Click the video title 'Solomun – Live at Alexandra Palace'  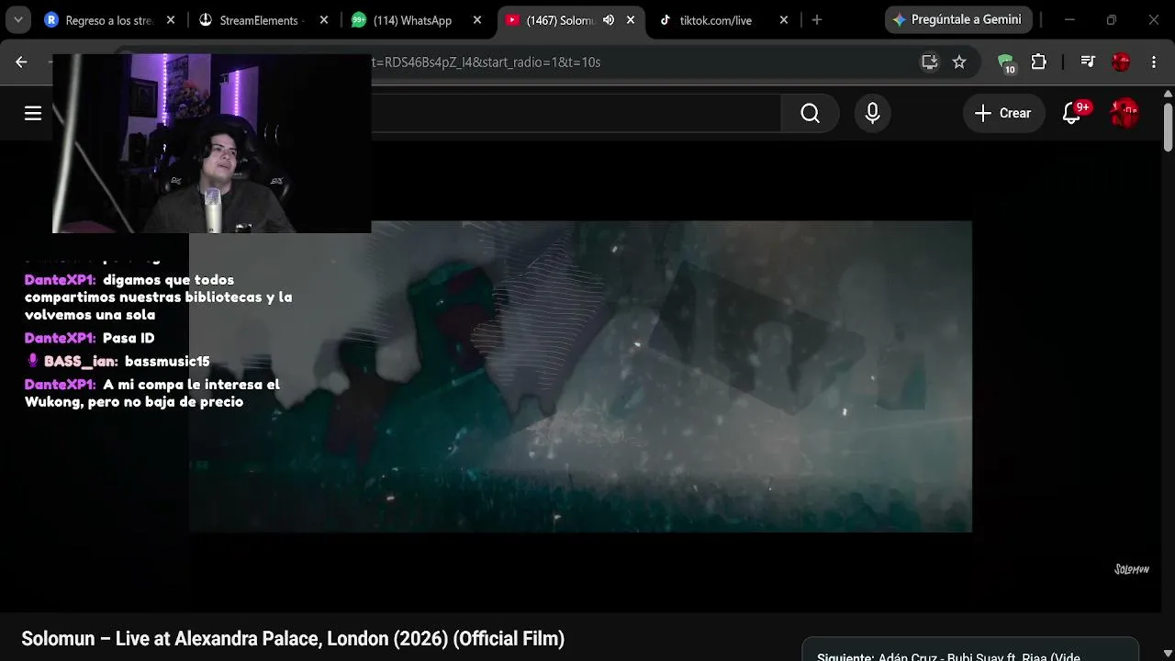pyautogui.click(x=293, y=639)
